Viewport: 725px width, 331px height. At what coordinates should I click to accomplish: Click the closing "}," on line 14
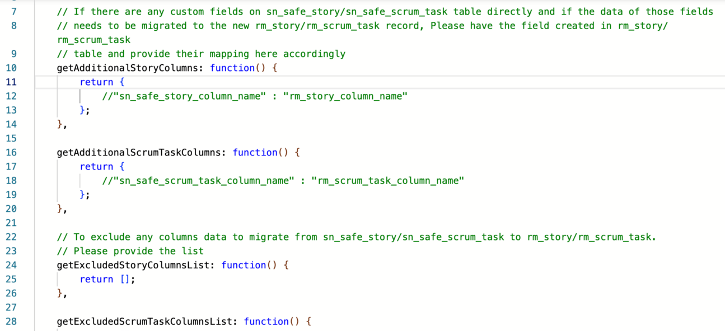click(x=62, y=124)
